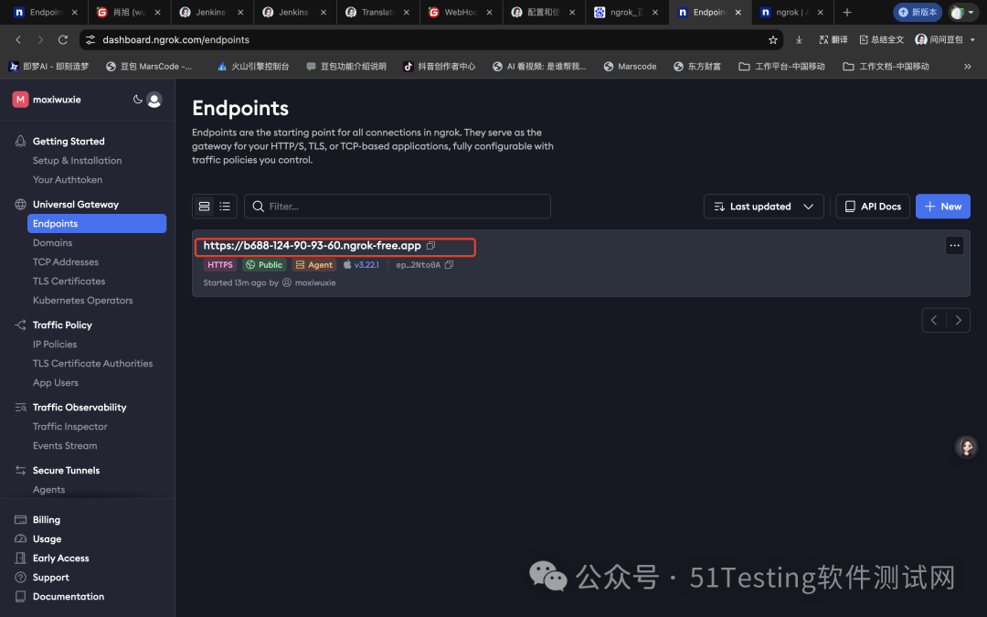Open Marscode bookmark
Image resolution: width=987 pixels, height=617 pixels.
[630, 66]
